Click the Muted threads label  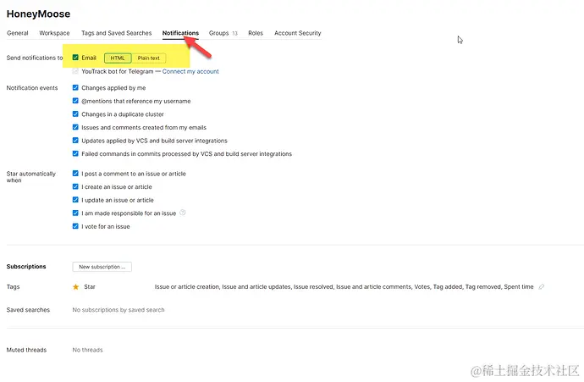[x=26, y=350]
